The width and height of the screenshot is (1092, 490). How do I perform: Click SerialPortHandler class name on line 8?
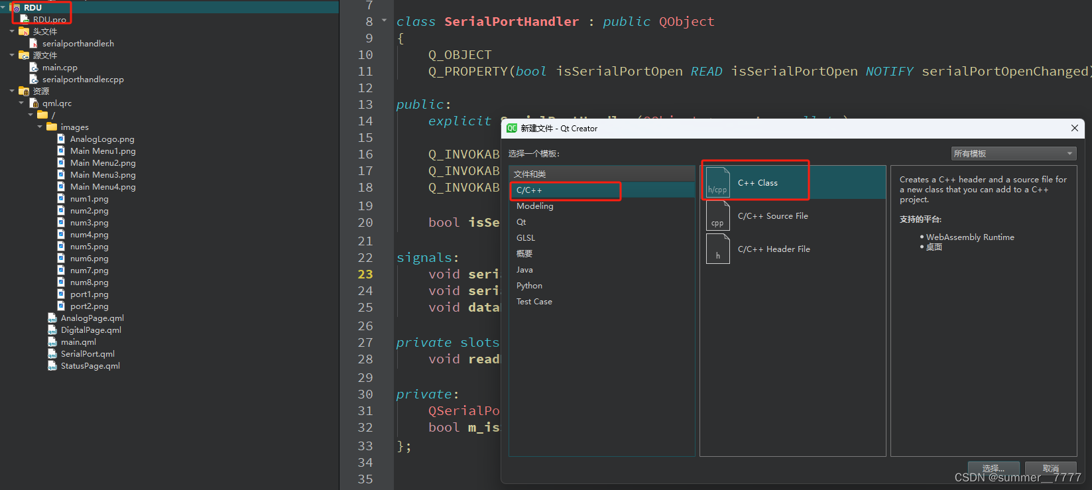point(511,22)
